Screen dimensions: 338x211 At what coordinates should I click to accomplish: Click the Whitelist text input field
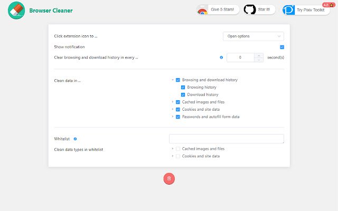coord(227,139)
